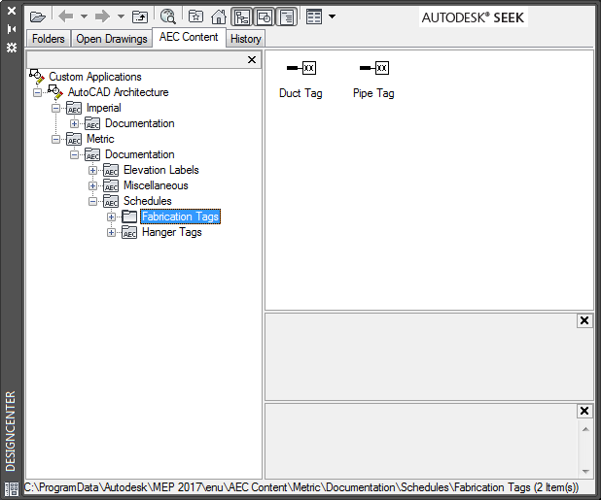The image size is (601, 500).
Task: Select AutoCAD Architecture tree item
Action: [x=118, y=92]
